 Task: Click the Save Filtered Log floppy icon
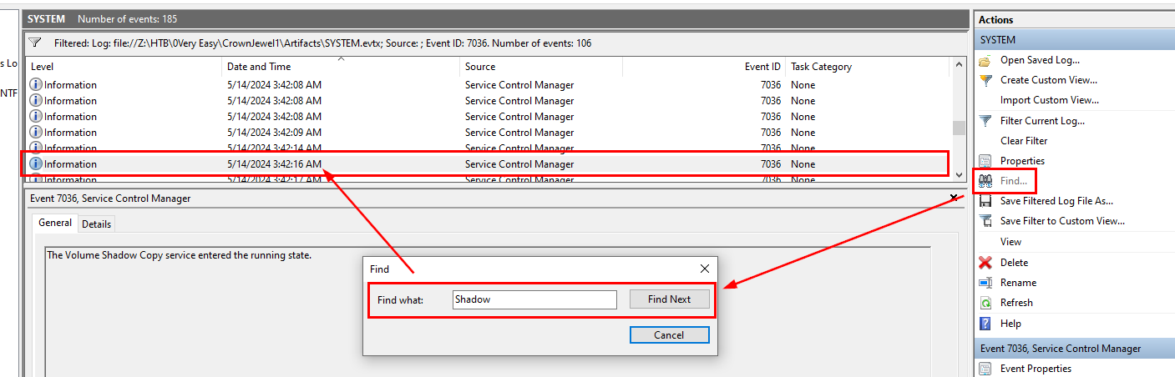pyautogui.click(x=985, y=201)
